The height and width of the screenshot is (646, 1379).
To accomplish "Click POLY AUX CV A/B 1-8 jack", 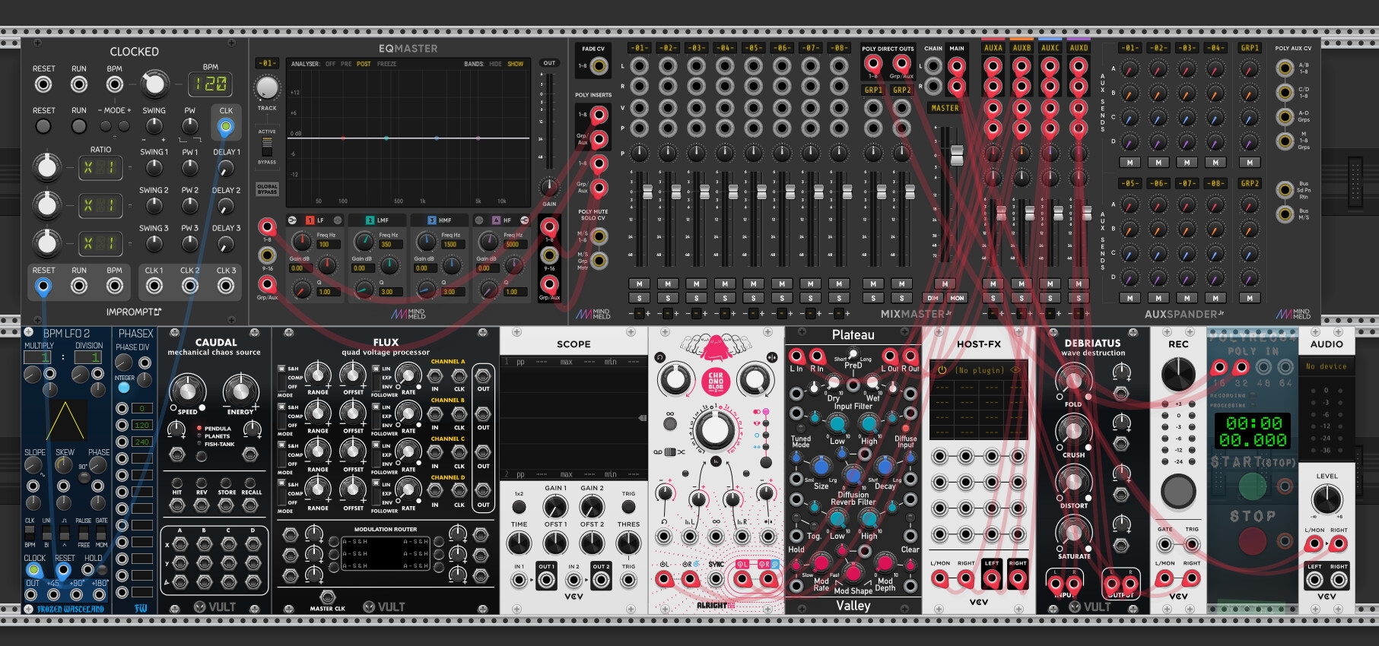I will 1285,68.
